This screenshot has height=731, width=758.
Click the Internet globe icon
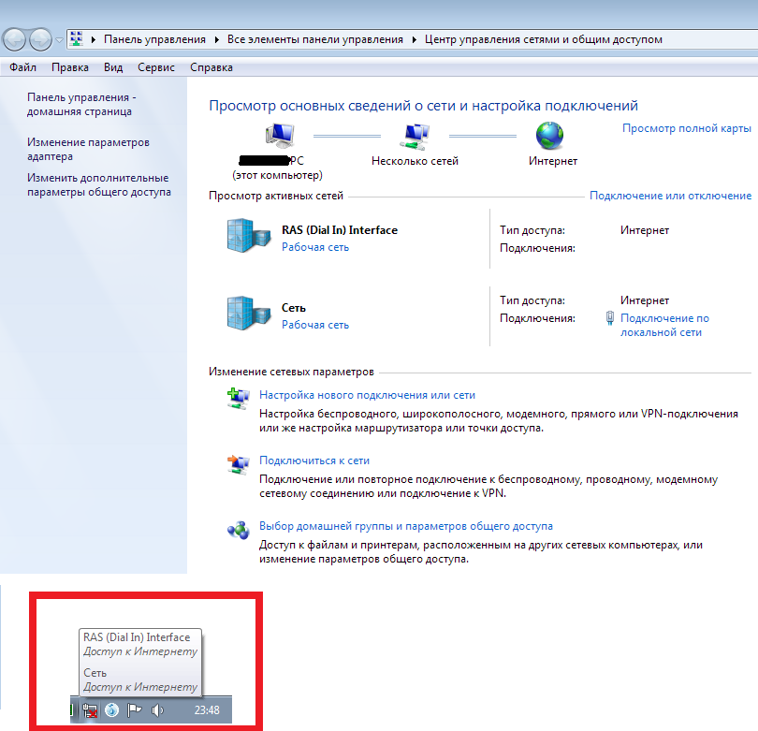pyautogui.click(x=549, y=137)
